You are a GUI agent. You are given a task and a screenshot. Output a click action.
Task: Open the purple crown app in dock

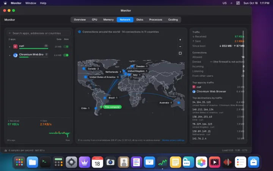(x=85, y=162)
